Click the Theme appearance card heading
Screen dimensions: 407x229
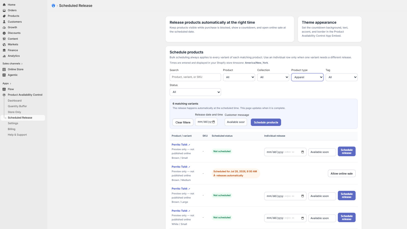click(x=319, y=22)
